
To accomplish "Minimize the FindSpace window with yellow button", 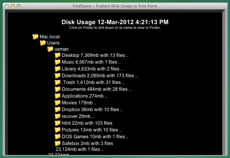I will [x=13, y=6].
